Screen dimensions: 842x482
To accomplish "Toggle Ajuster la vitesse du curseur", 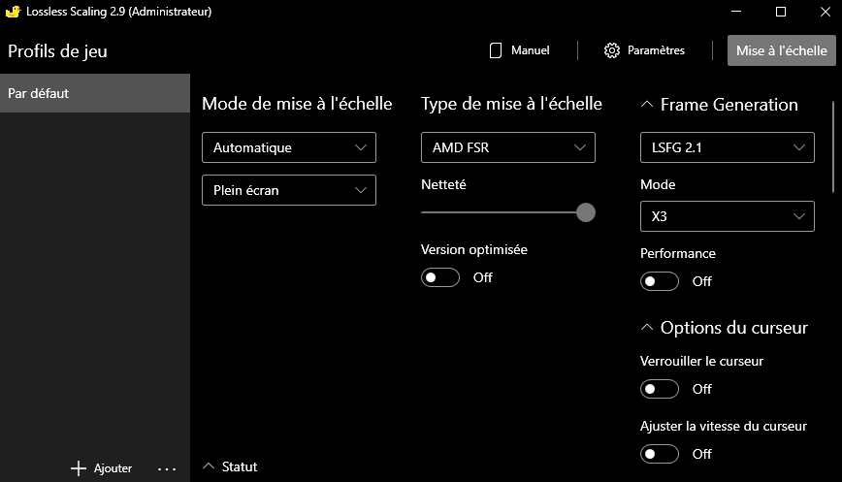I will tap(660, 454).
